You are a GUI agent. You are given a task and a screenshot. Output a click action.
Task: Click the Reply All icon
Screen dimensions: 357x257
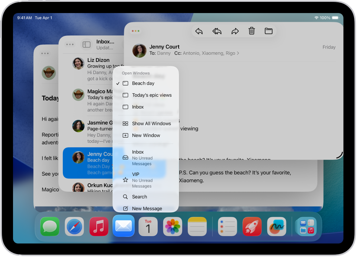pos(217,31)
